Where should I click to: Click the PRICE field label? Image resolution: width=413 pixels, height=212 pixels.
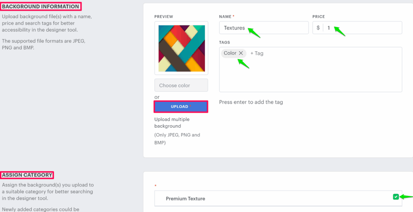[319, 17]
